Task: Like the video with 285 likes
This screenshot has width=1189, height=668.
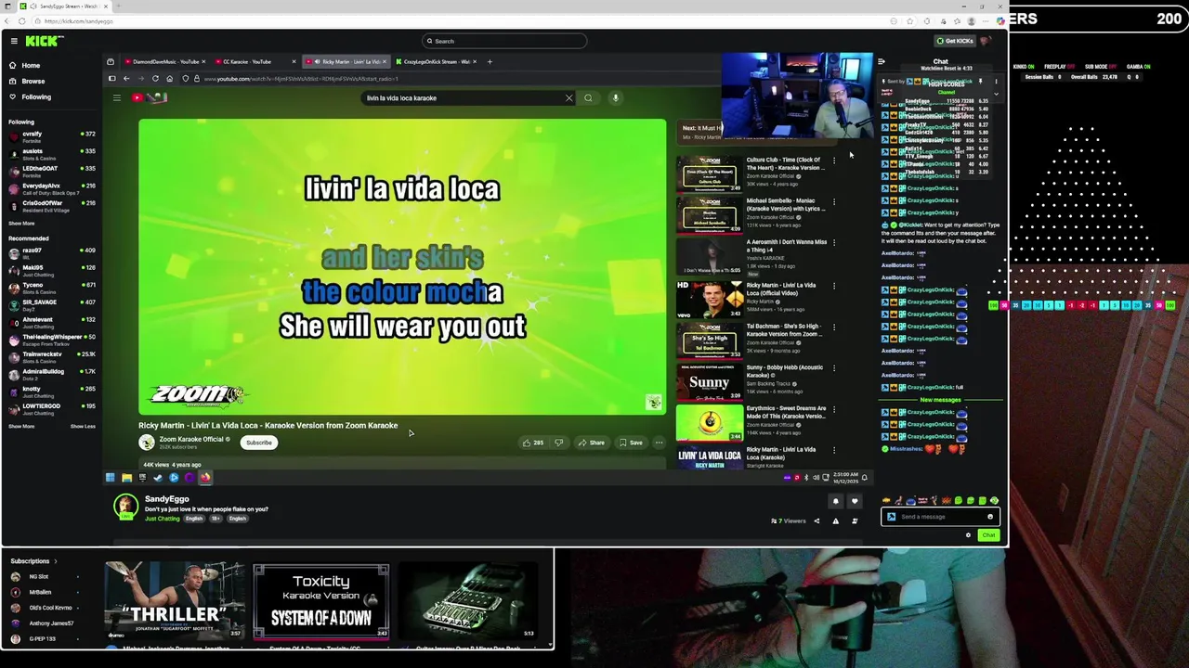Action: [532, 443]
